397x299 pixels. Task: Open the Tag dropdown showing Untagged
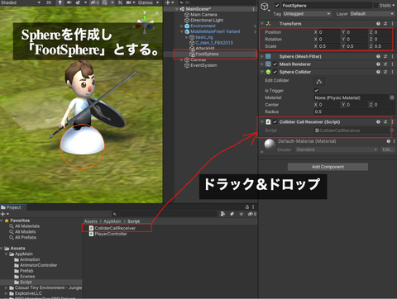(x=307, y=14)
